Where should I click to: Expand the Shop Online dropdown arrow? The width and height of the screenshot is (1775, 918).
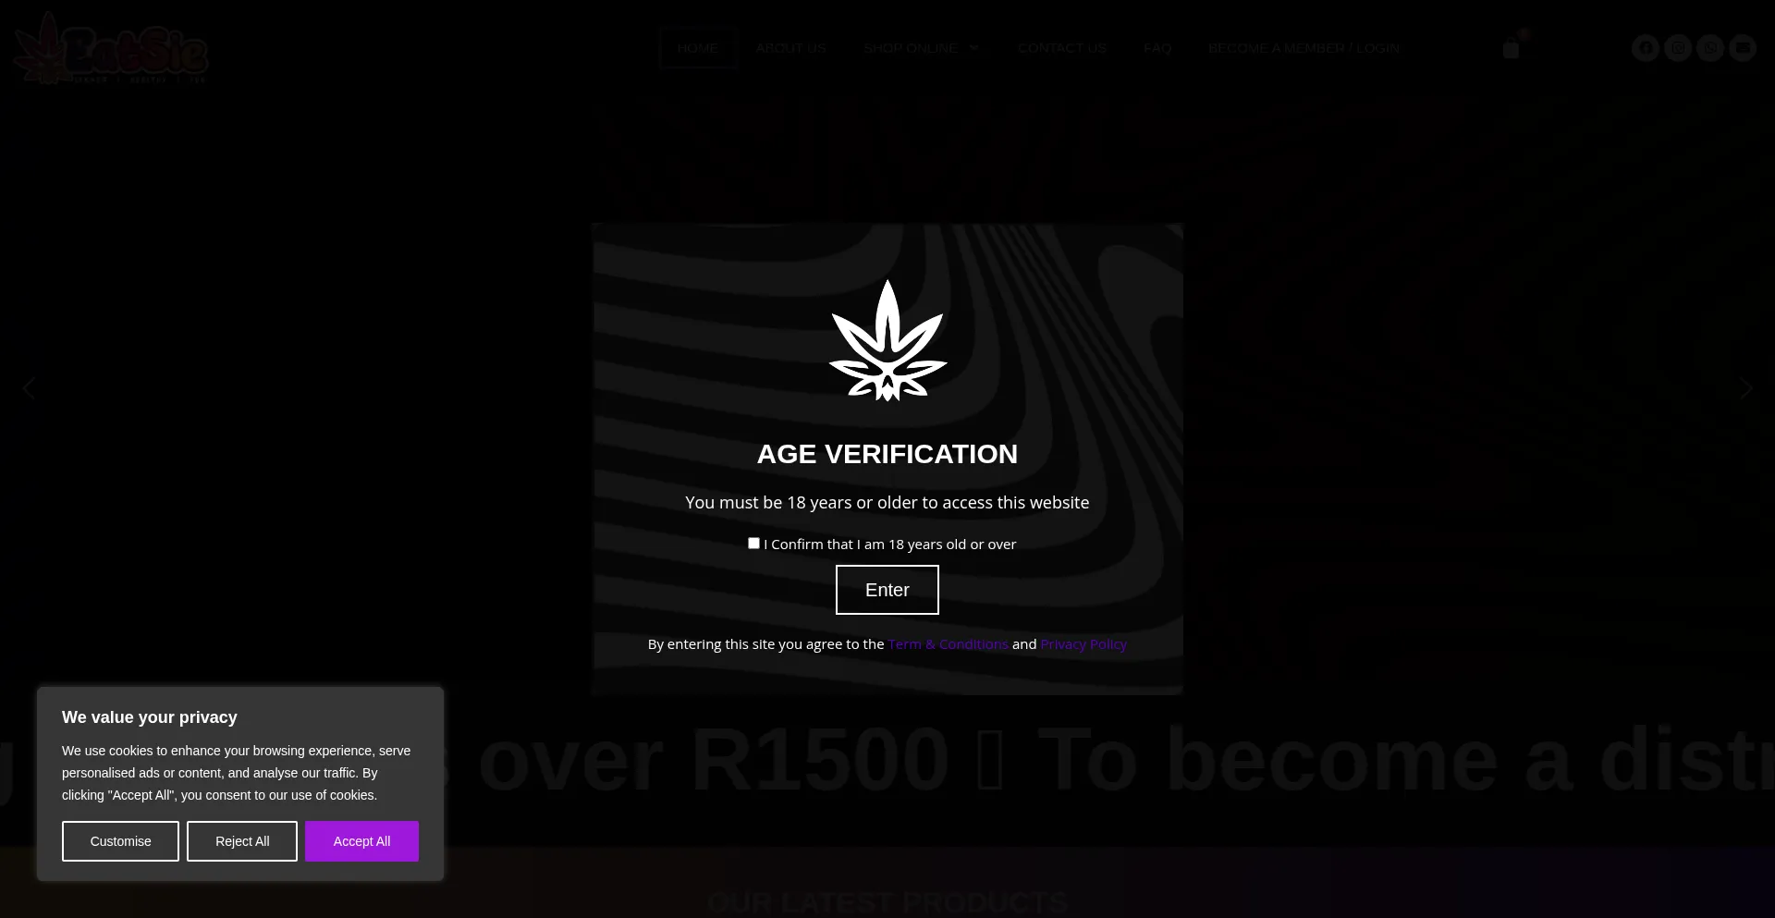pos(973,48)
